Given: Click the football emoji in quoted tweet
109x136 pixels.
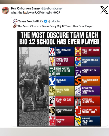Looking at the screenshot, I should click(x=15, y=26).
